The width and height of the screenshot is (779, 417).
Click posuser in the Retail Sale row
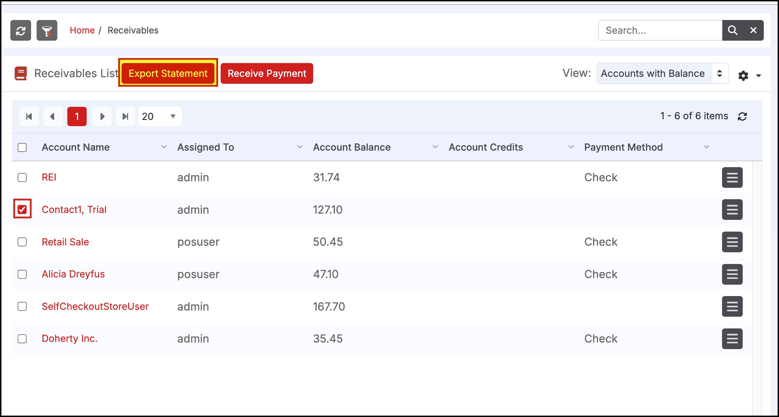(198, 242)
